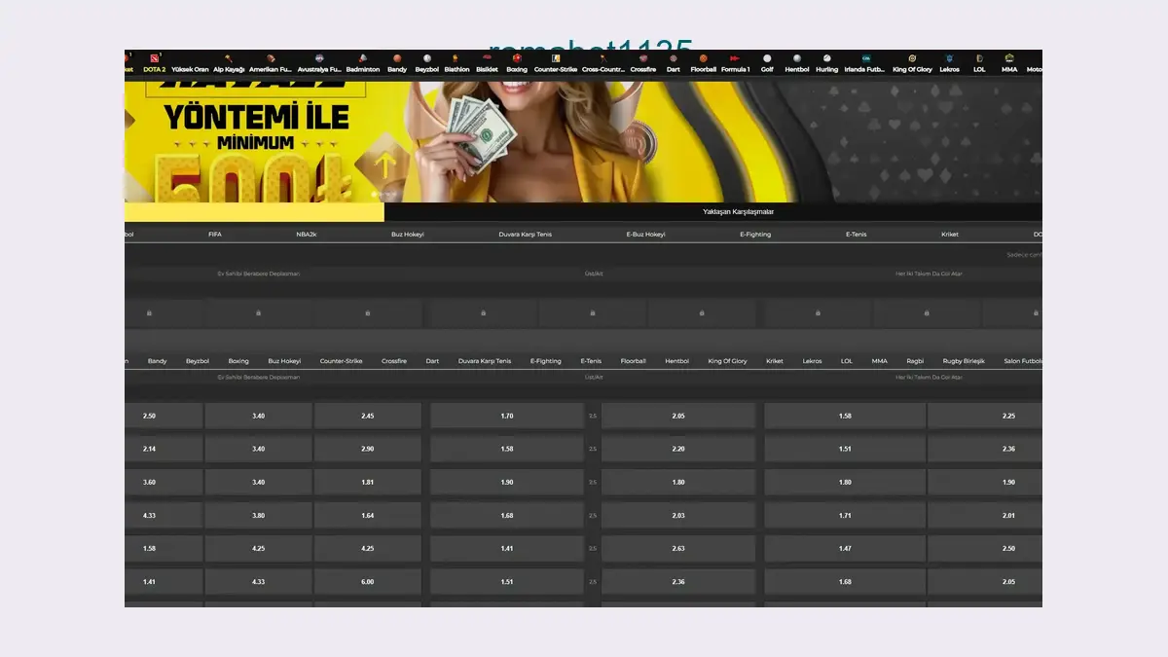Select the Boxing icon in the top bar
This screenshot has height=657, width=1168.
pyautogui.click(x=516, y=59)
